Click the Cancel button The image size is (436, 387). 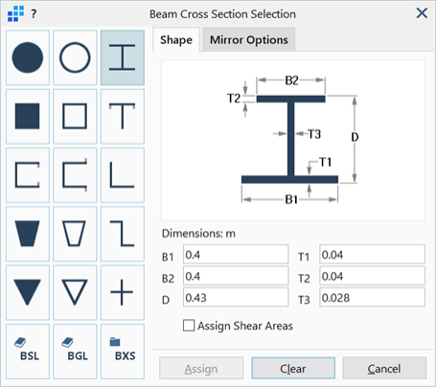pos(384,369)
